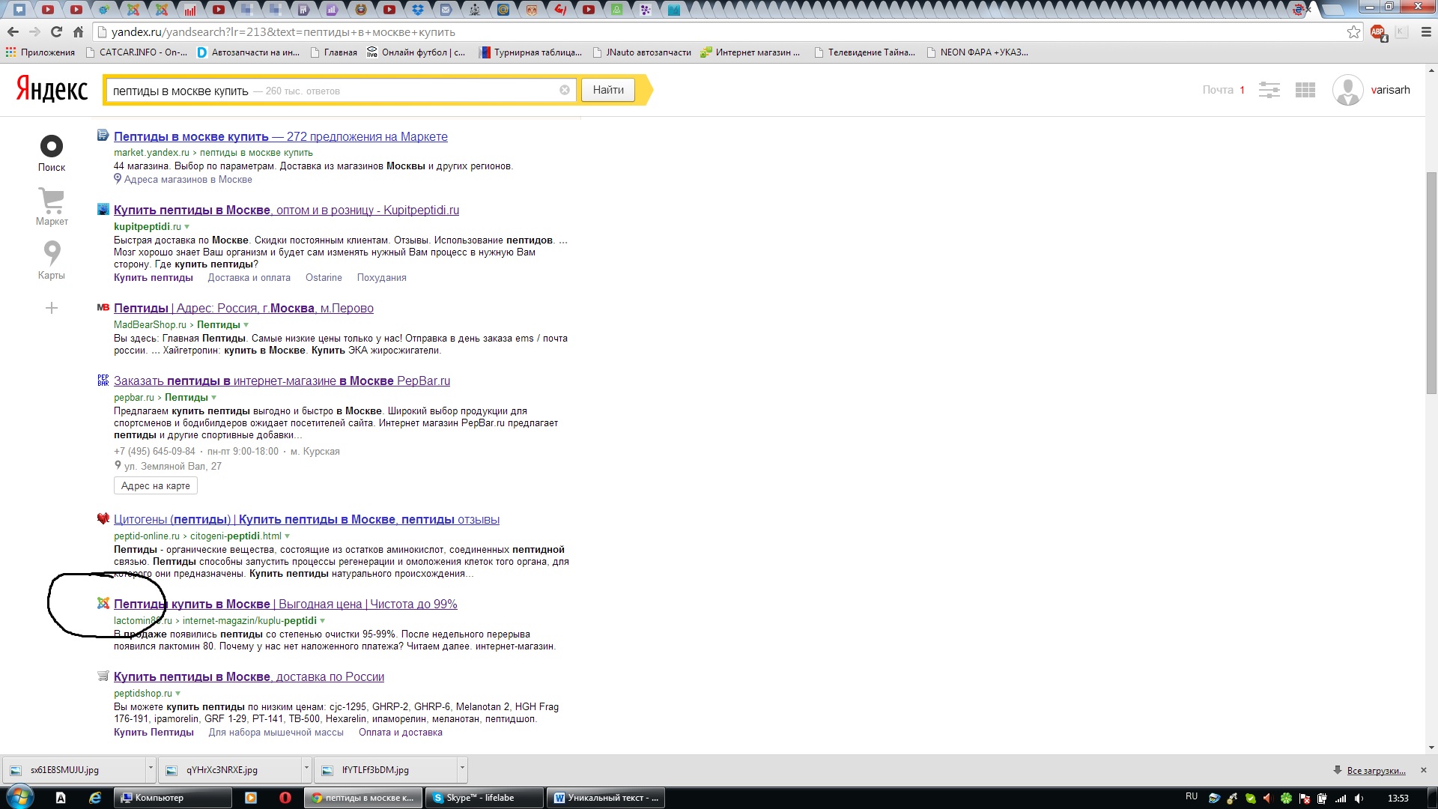Open the Цитогены (пептиды) result title
This screenshot has height=809, width=1438.
point(306,519)
